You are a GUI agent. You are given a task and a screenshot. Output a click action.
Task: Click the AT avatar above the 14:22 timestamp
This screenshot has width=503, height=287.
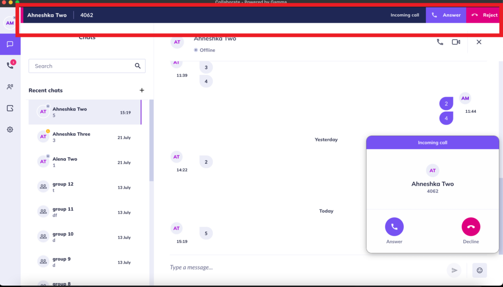tap(176, 157)
